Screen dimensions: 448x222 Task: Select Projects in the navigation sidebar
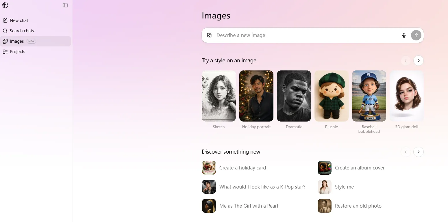[x=17, y=51]
